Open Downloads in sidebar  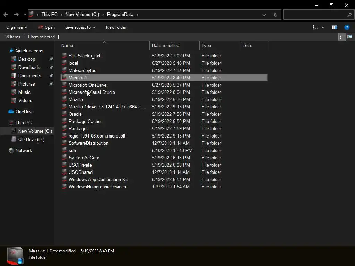29,68
